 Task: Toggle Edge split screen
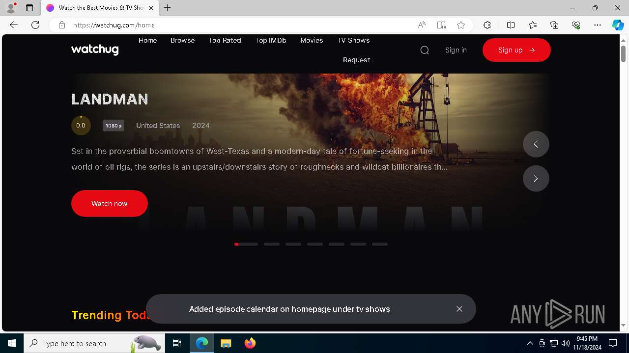(x=511, y=25)
